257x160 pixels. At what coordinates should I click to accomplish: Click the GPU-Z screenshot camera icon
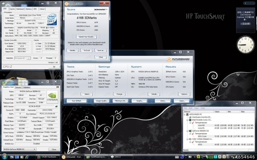(x=57, y=87)
